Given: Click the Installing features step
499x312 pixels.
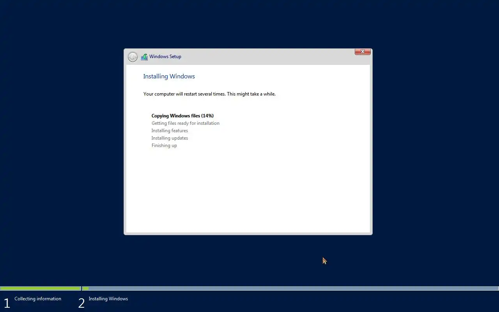Looking at the screenshot, I should tap(170, 131).
